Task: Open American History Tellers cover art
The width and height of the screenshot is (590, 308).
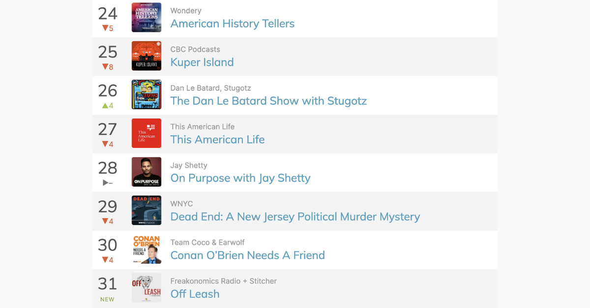Action: tap(147, 17)
